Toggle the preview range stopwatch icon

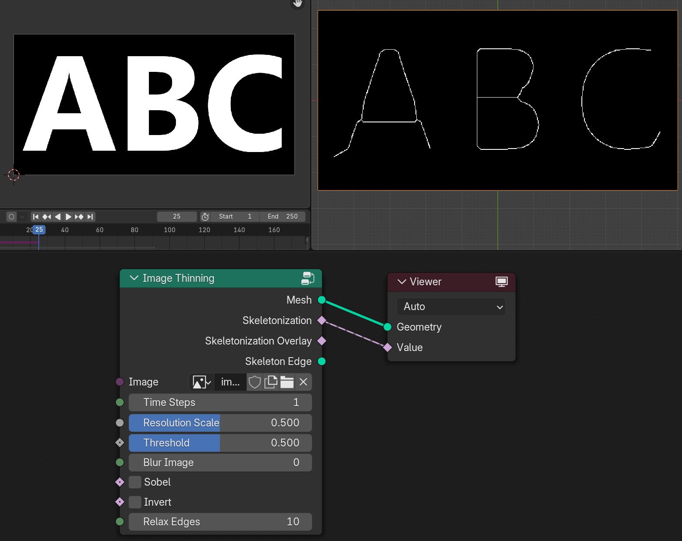click(x=205, y=216)
